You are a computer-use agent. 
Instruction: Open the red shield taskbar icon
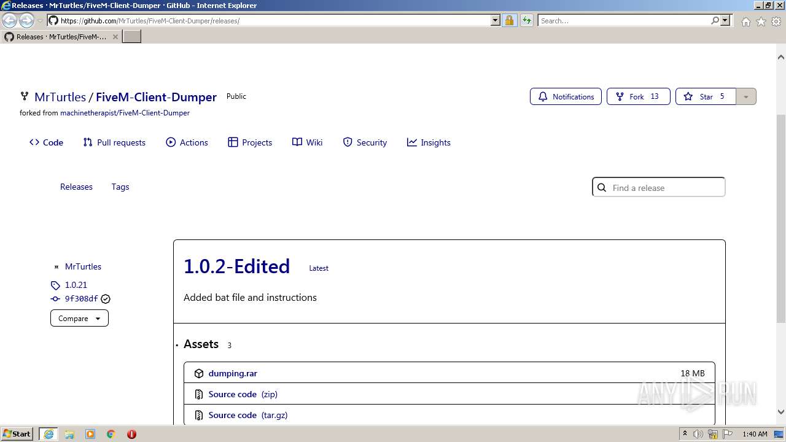[131, 434]
